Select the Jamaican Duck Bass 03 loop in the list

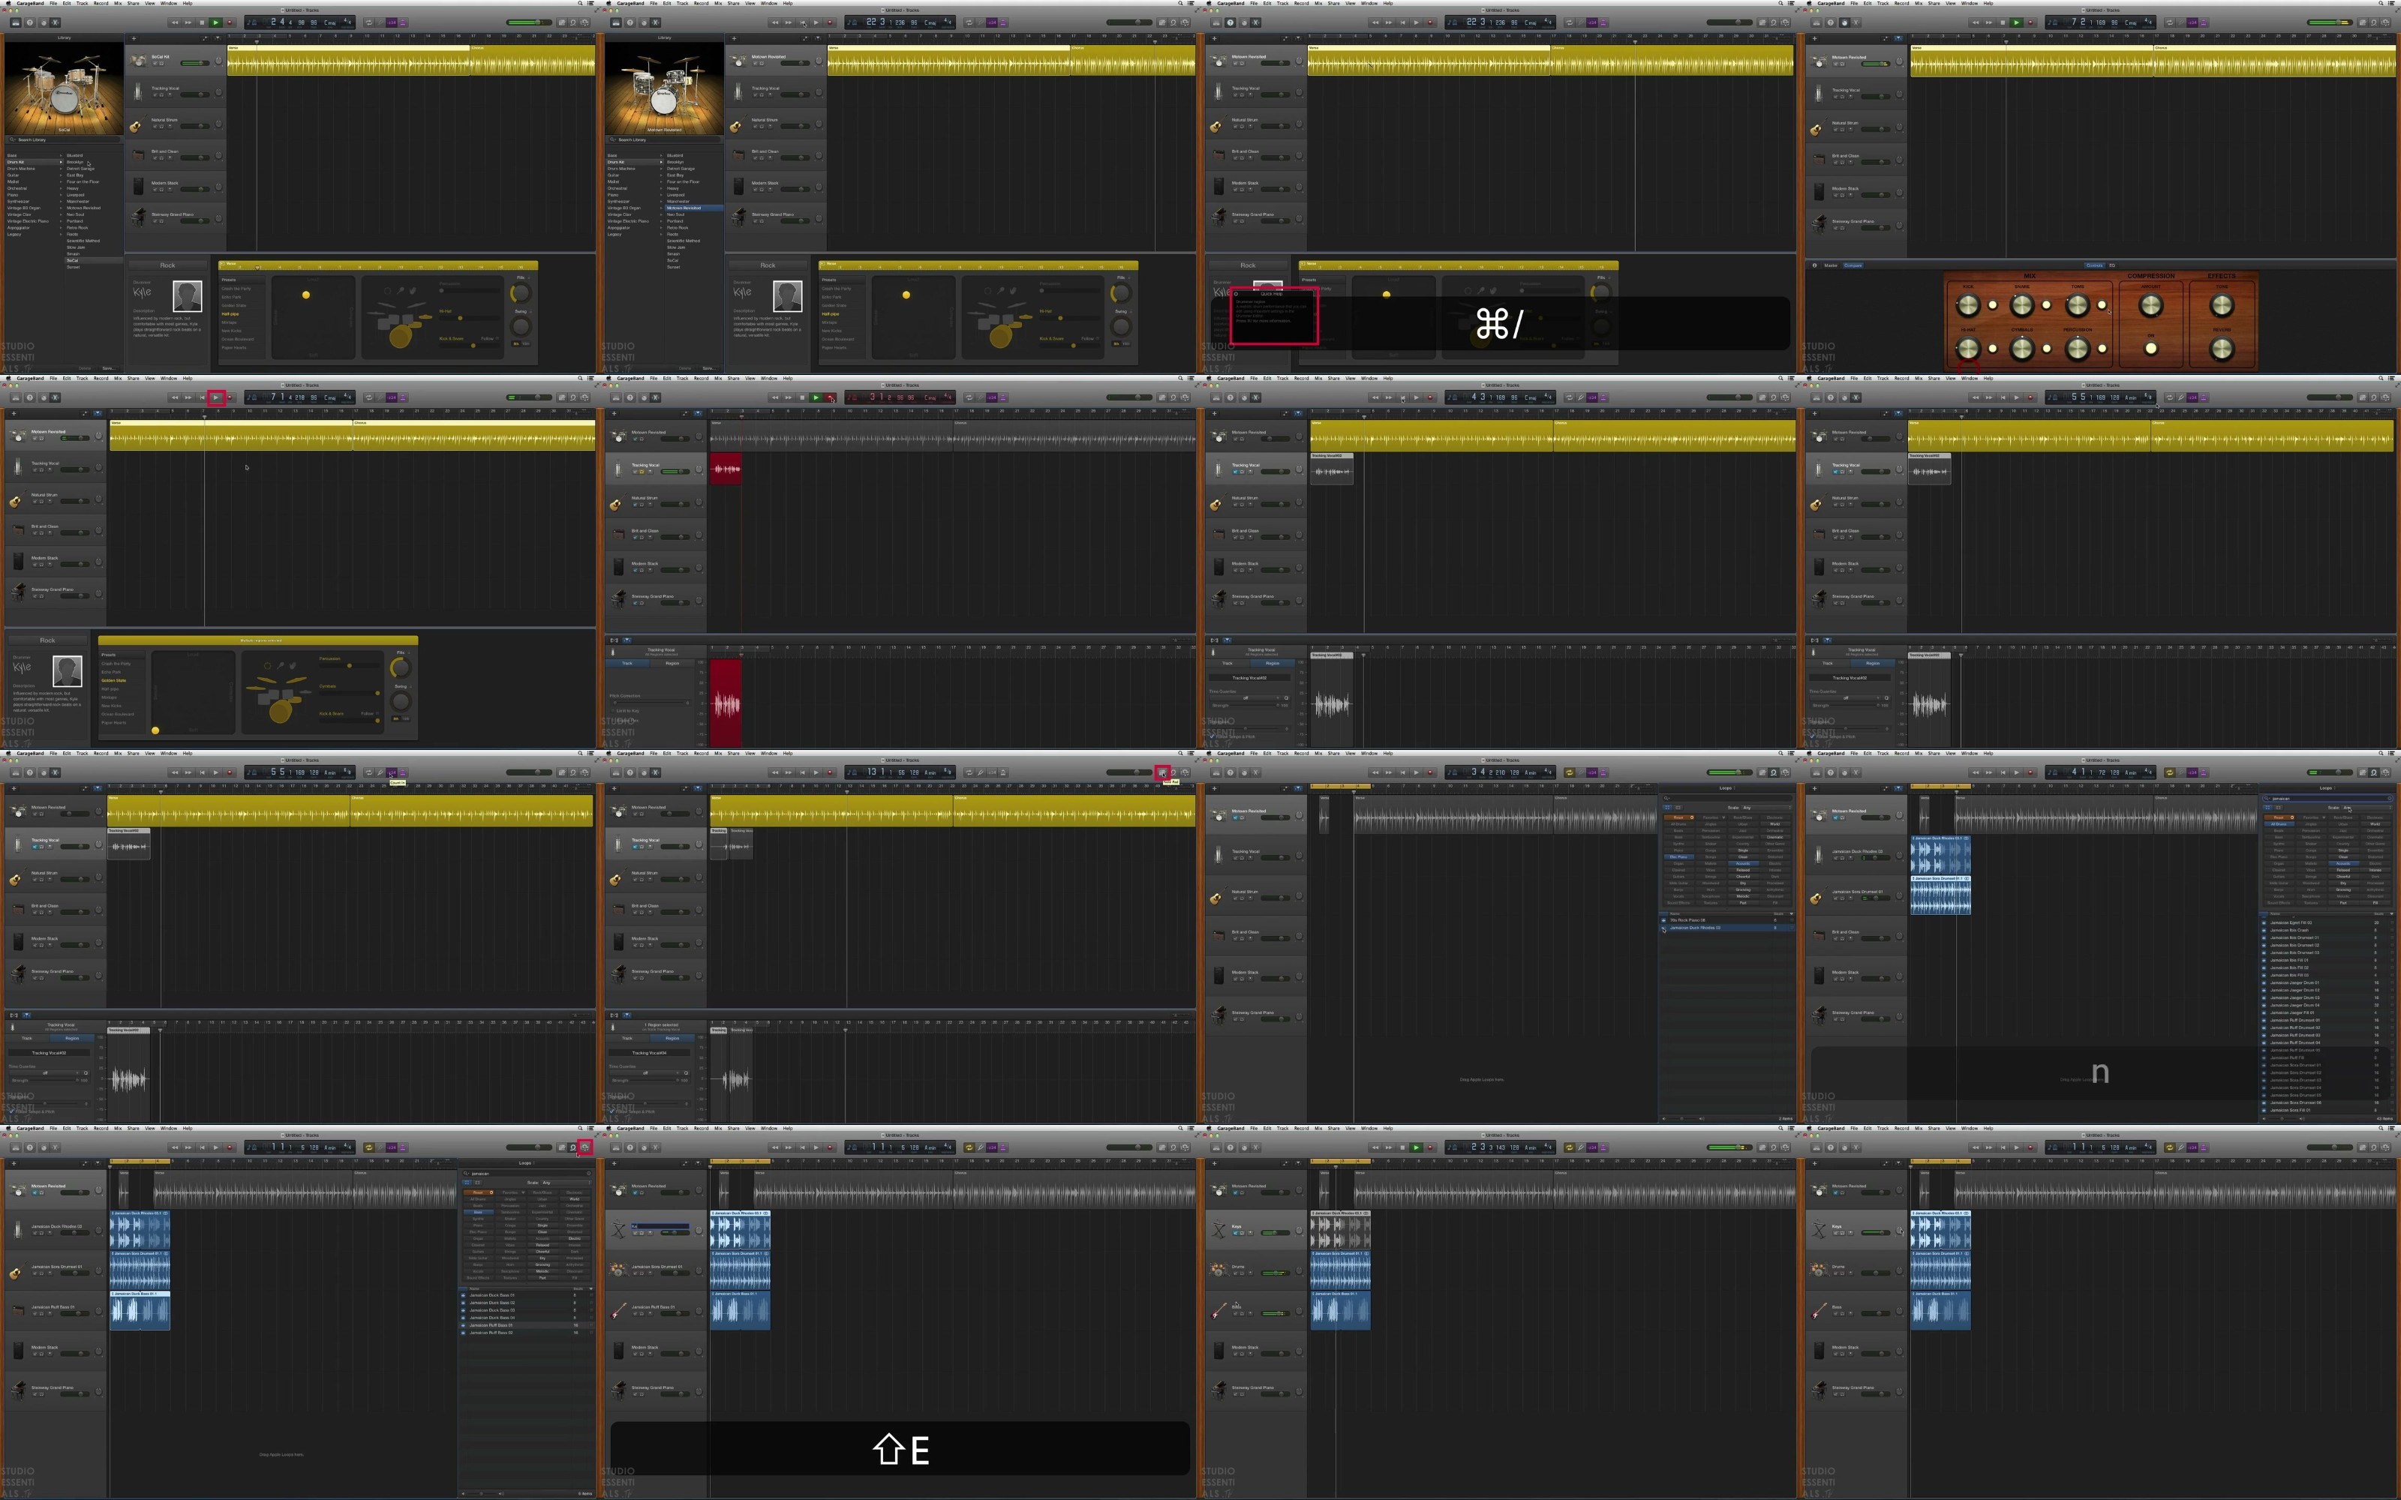point(492,1310)
